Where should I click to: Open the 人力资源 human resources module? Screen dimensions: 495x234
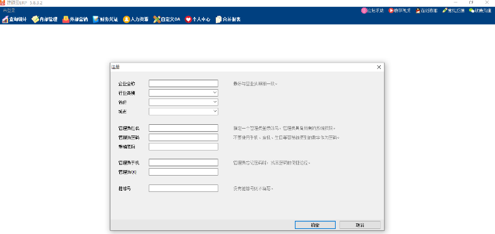[136, 19]
